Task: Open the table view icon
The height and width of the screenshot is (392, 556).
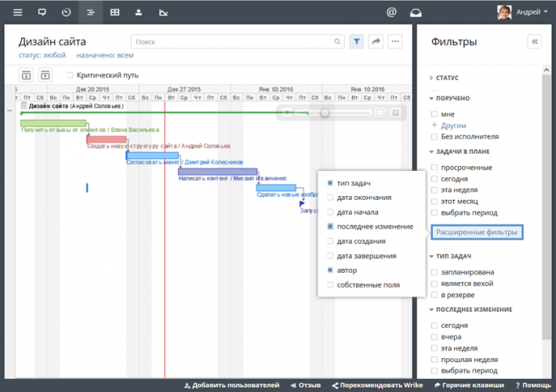Action: 114,13
